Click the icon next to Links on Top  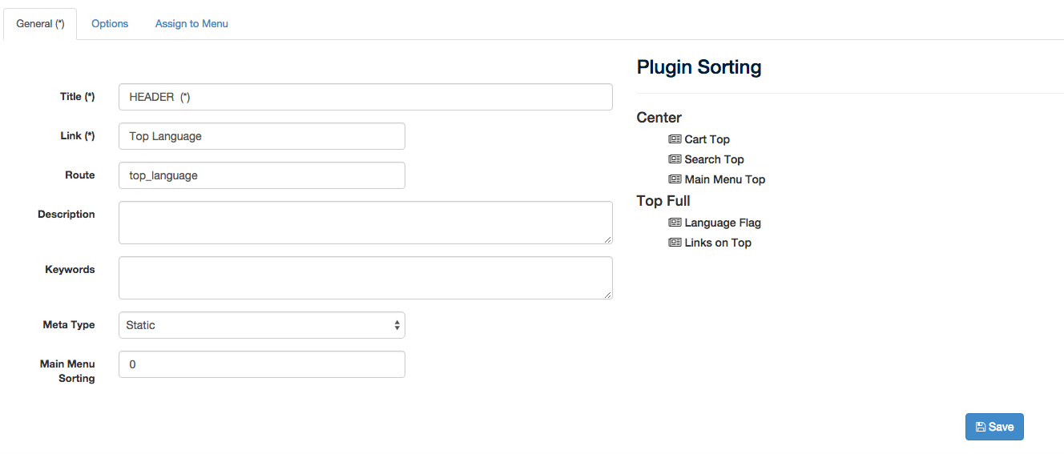pyautogui.click(x=675, y=243)
